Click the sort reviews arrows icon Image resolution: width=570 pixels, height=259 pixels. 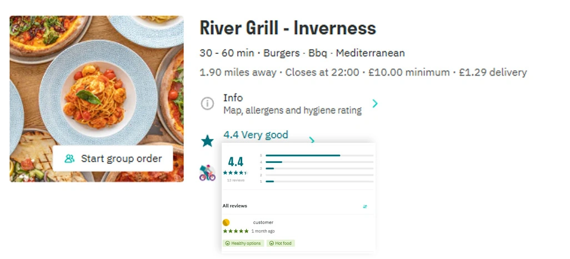coord(365,207)
